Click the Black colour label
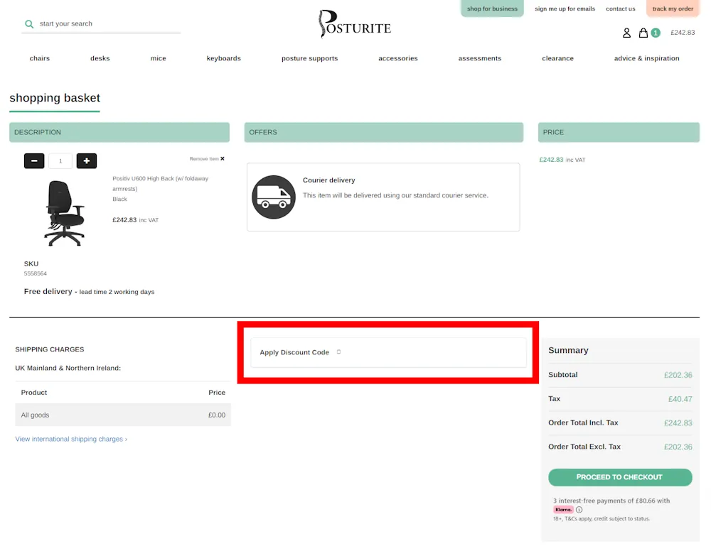The height and width of the screenshot is (546, 711). pyautogui.click(x=119, y=200)
